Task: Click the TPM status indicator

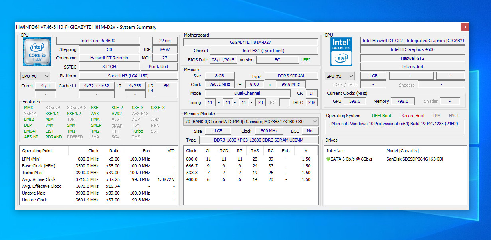Action: 437,116
